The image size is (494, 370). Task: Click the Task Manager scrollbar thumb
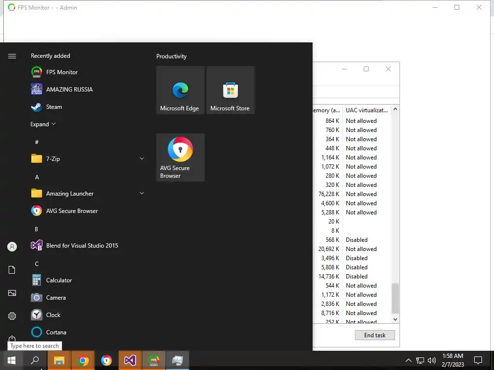(x=395, y=298)
